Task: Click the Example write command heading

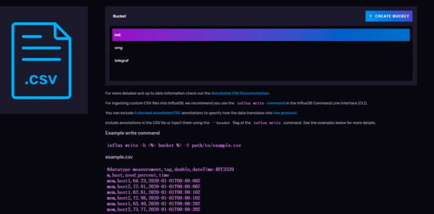Action: coord(132,133)
